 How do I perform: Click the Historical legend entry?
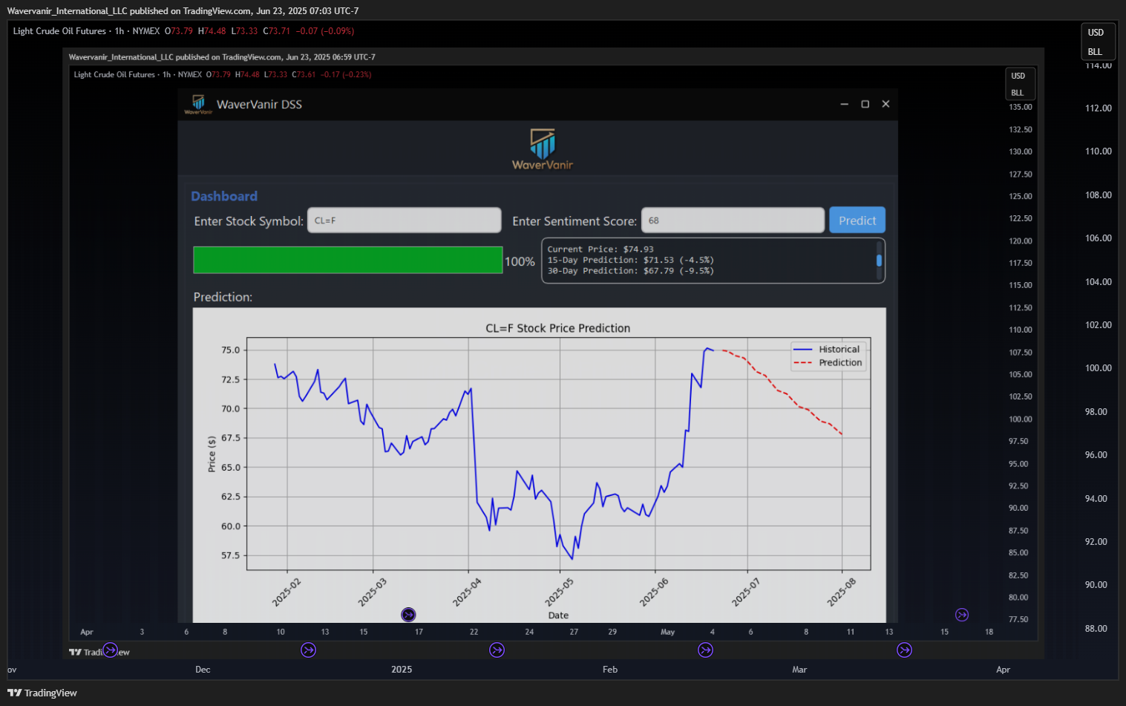pyautogui.click(x=827, y=349)
